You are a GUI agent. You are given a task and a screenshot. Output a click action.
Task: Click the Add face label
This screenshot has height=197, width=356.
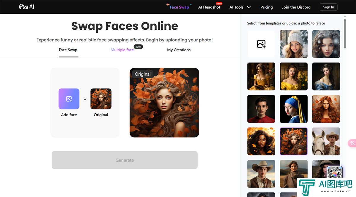pyautogui.click(x=69, y=115)
